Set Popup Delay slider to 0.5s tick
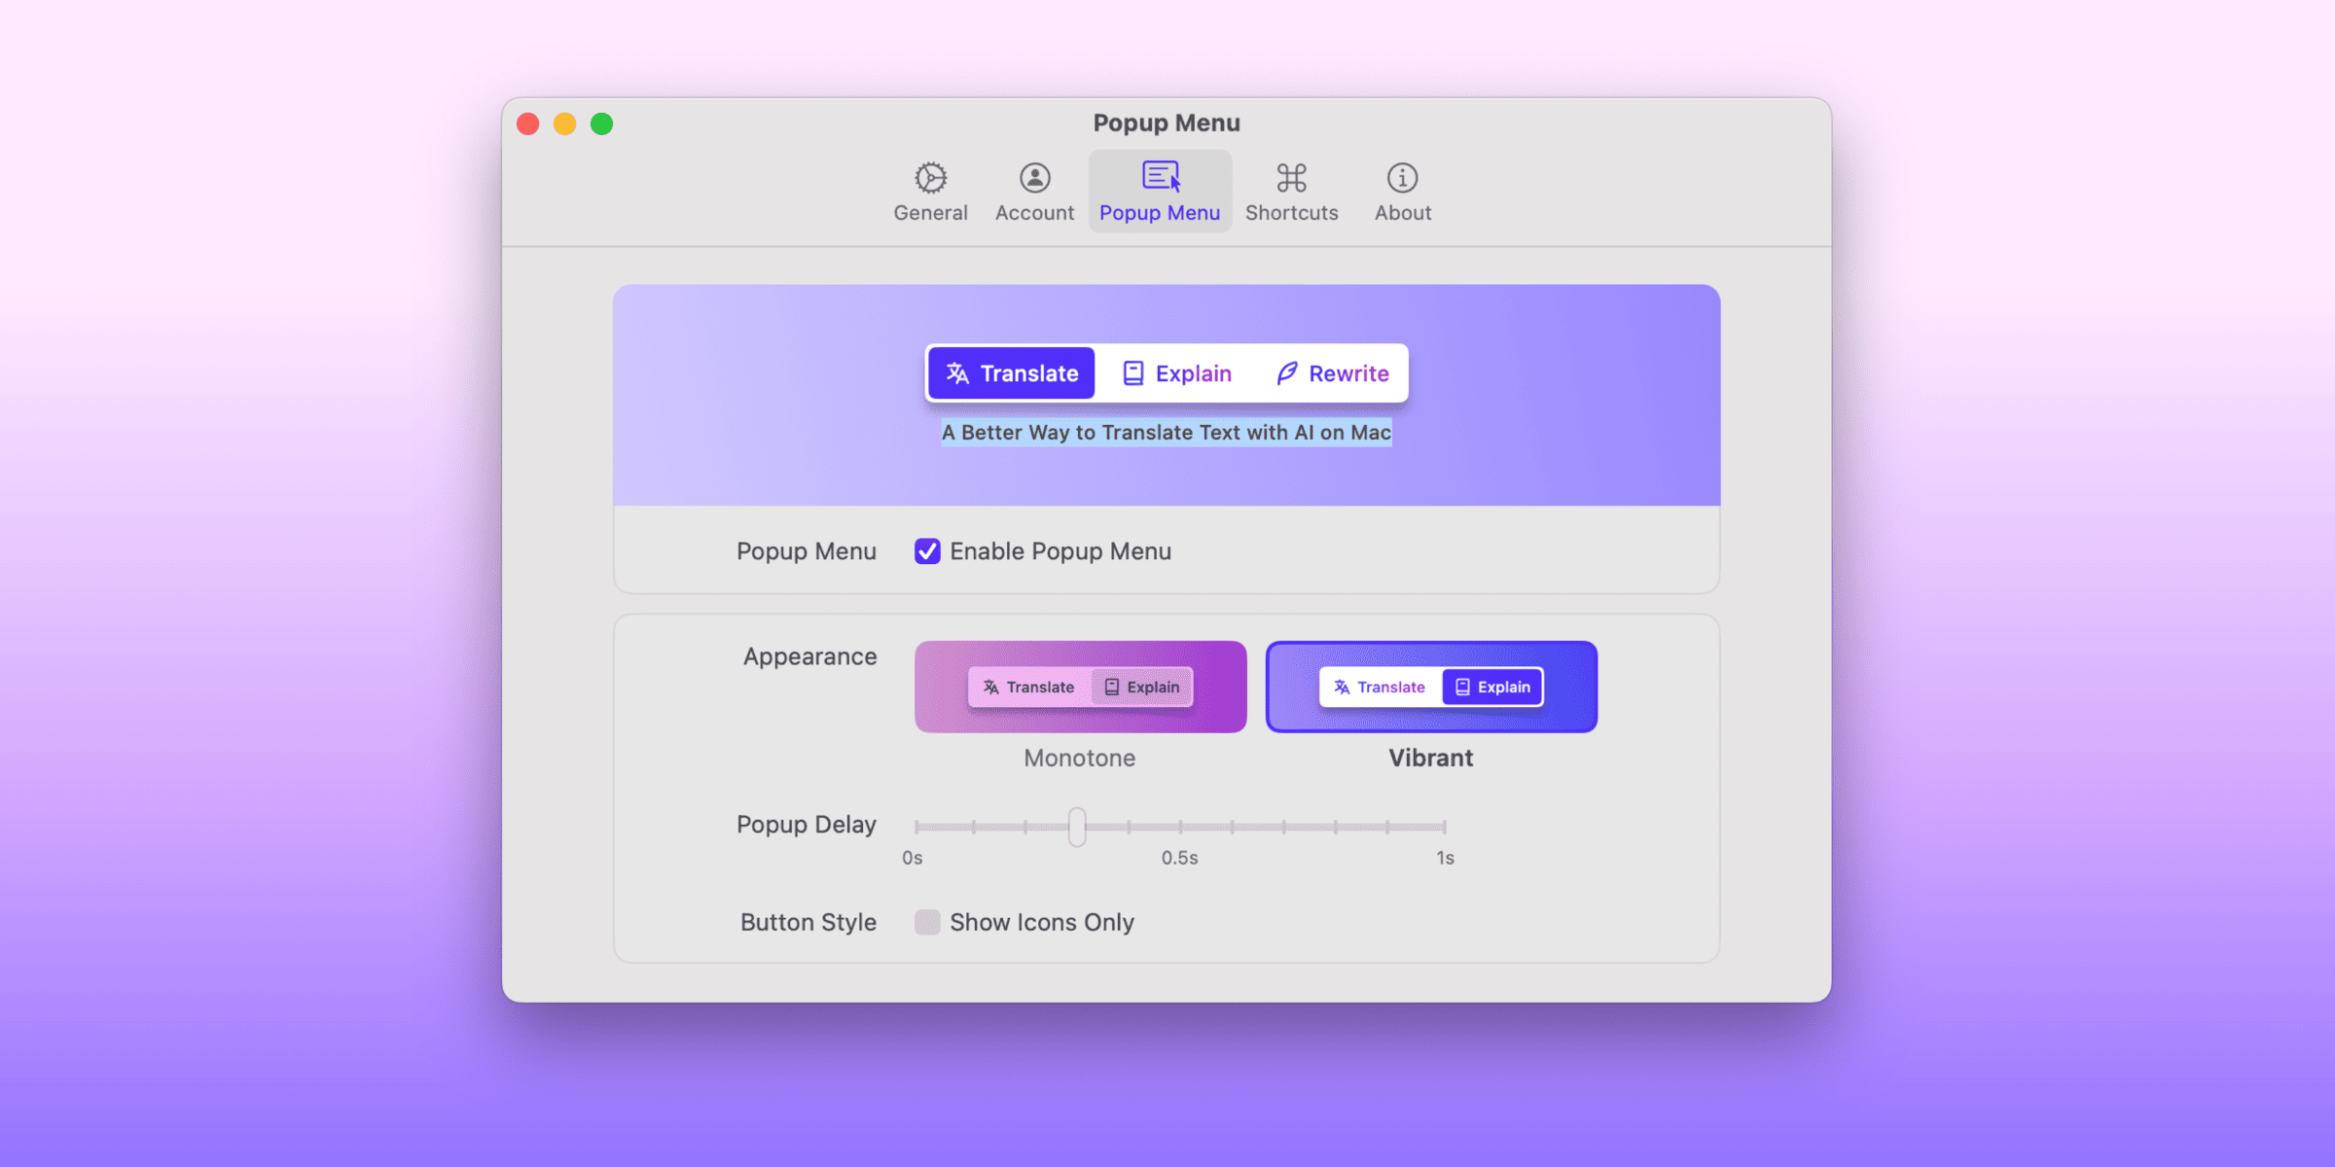This screenshot has height=1167, width=2335. [1180, 827]
